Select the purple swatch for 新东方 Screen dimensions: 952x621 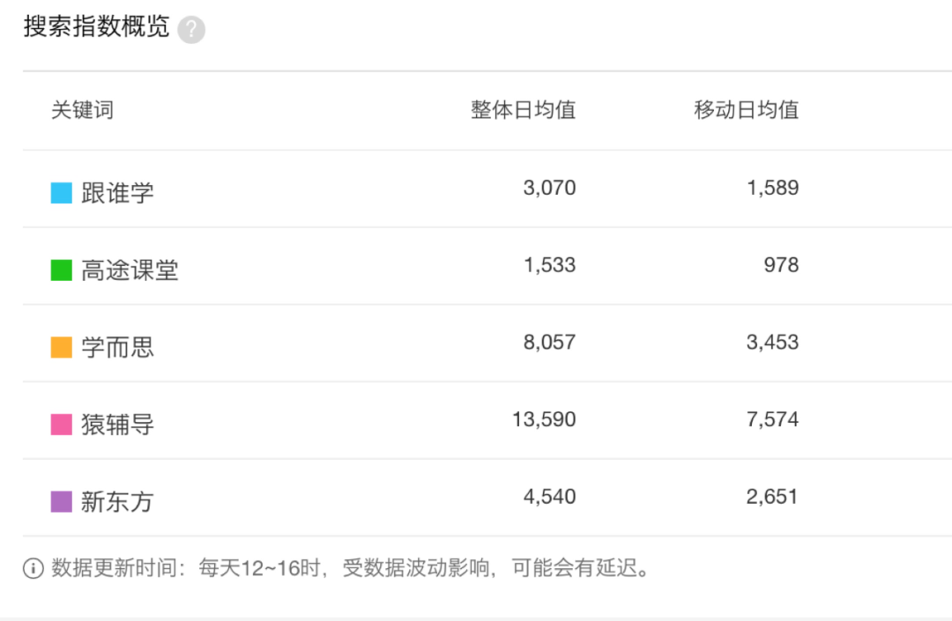click(x=62, y=501)
